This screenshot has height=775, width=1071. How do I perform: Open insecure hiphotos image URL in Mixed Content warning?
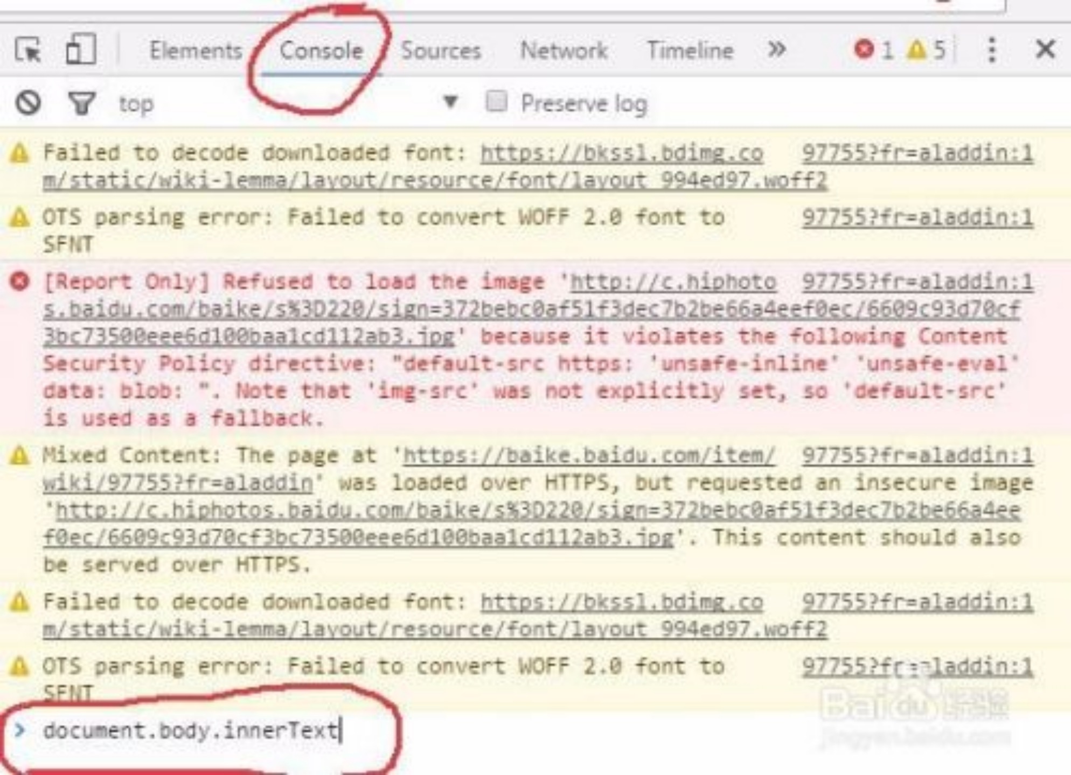(x=532, y=523)
